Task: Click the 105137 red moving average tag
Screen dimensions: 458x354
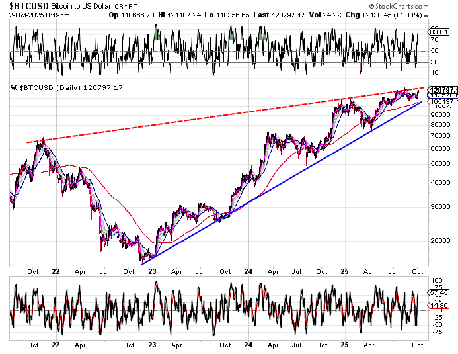Action: coord(441,102)
